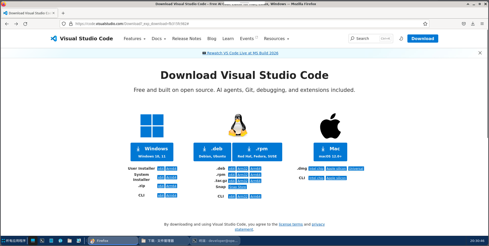Open the Release Notes page

pyautogui.click(x=187, y=39)
